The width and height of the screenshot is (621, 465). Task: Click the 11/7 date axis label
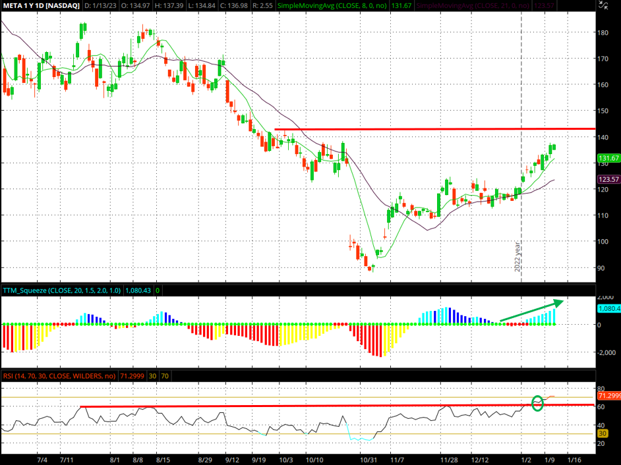click(398, 460)
